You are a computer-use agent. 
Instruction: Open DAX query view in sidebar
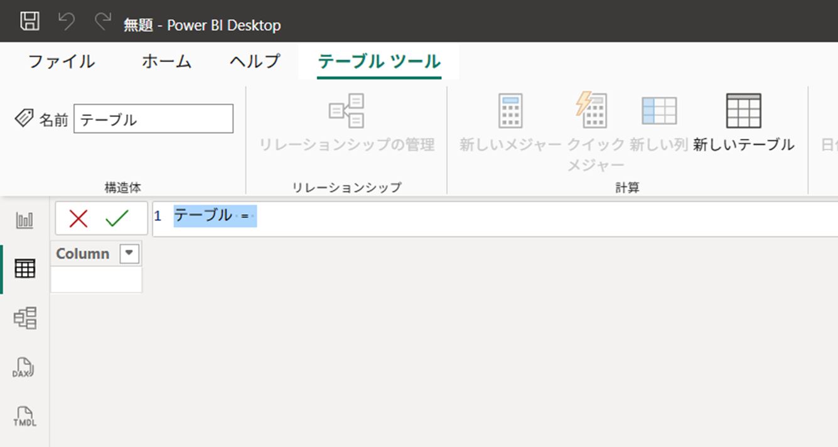tap(25, 367)
